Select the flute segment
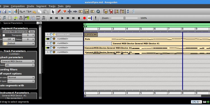The image size is (210, 105). tap(147, 39)
